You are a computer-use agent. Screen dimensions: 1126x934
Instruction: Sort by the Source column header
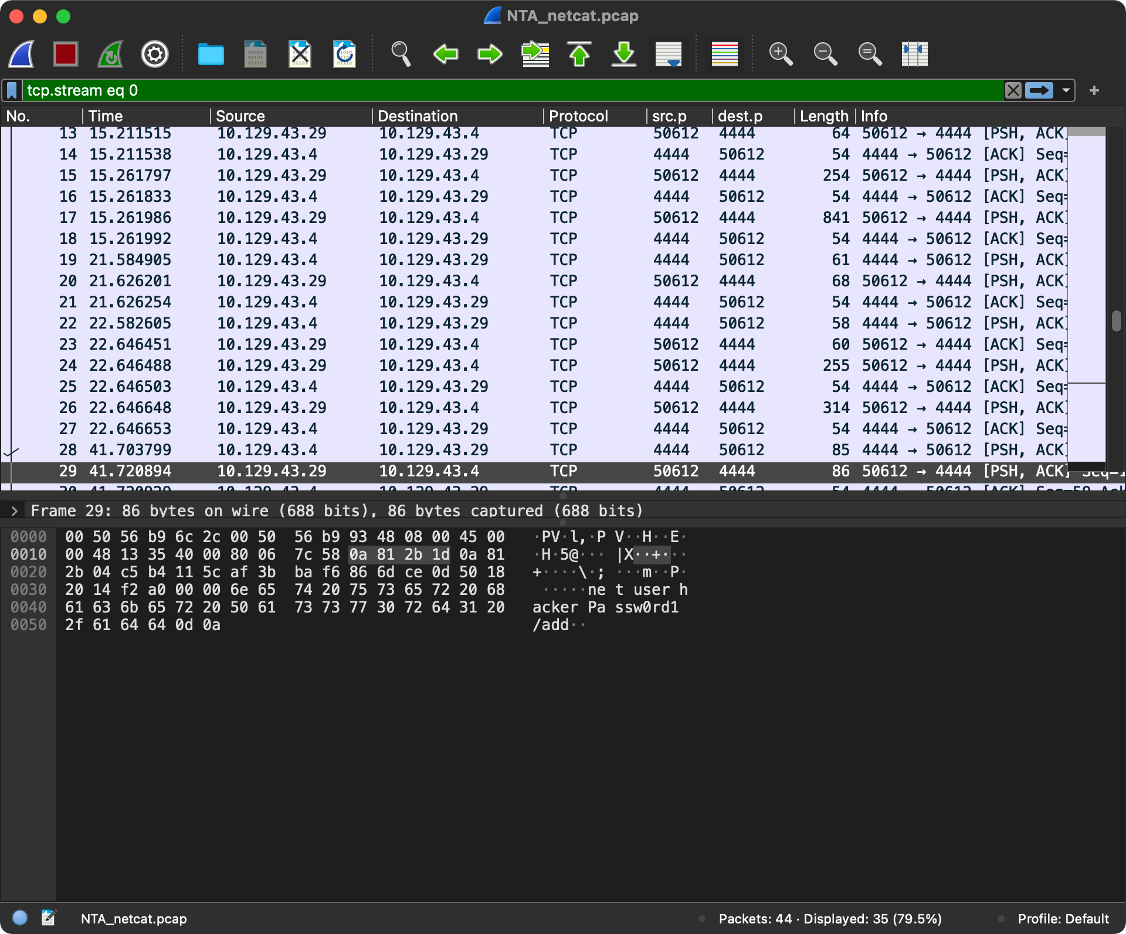click(x=291, y=116)
